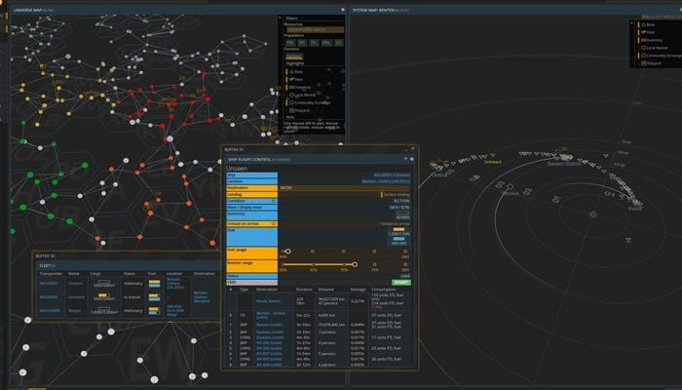
Task: Open Benten (orbit) link in DEP row
Action: [269, 325]
